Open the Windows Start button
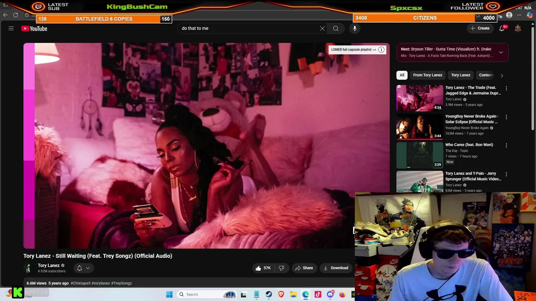This screenshot has width=536, height=301. coord(169,294)
